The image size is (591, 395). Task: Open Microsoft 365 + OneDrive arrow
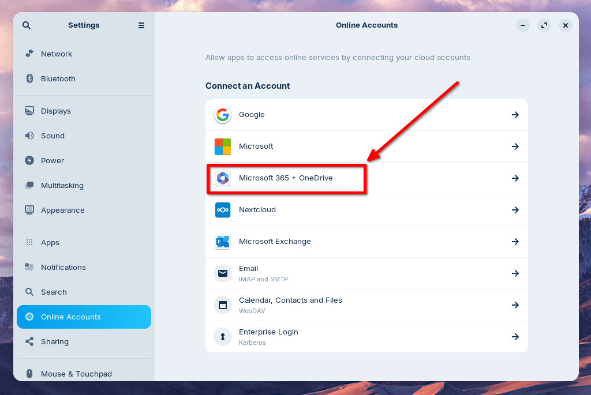click(x=515, y=178)
